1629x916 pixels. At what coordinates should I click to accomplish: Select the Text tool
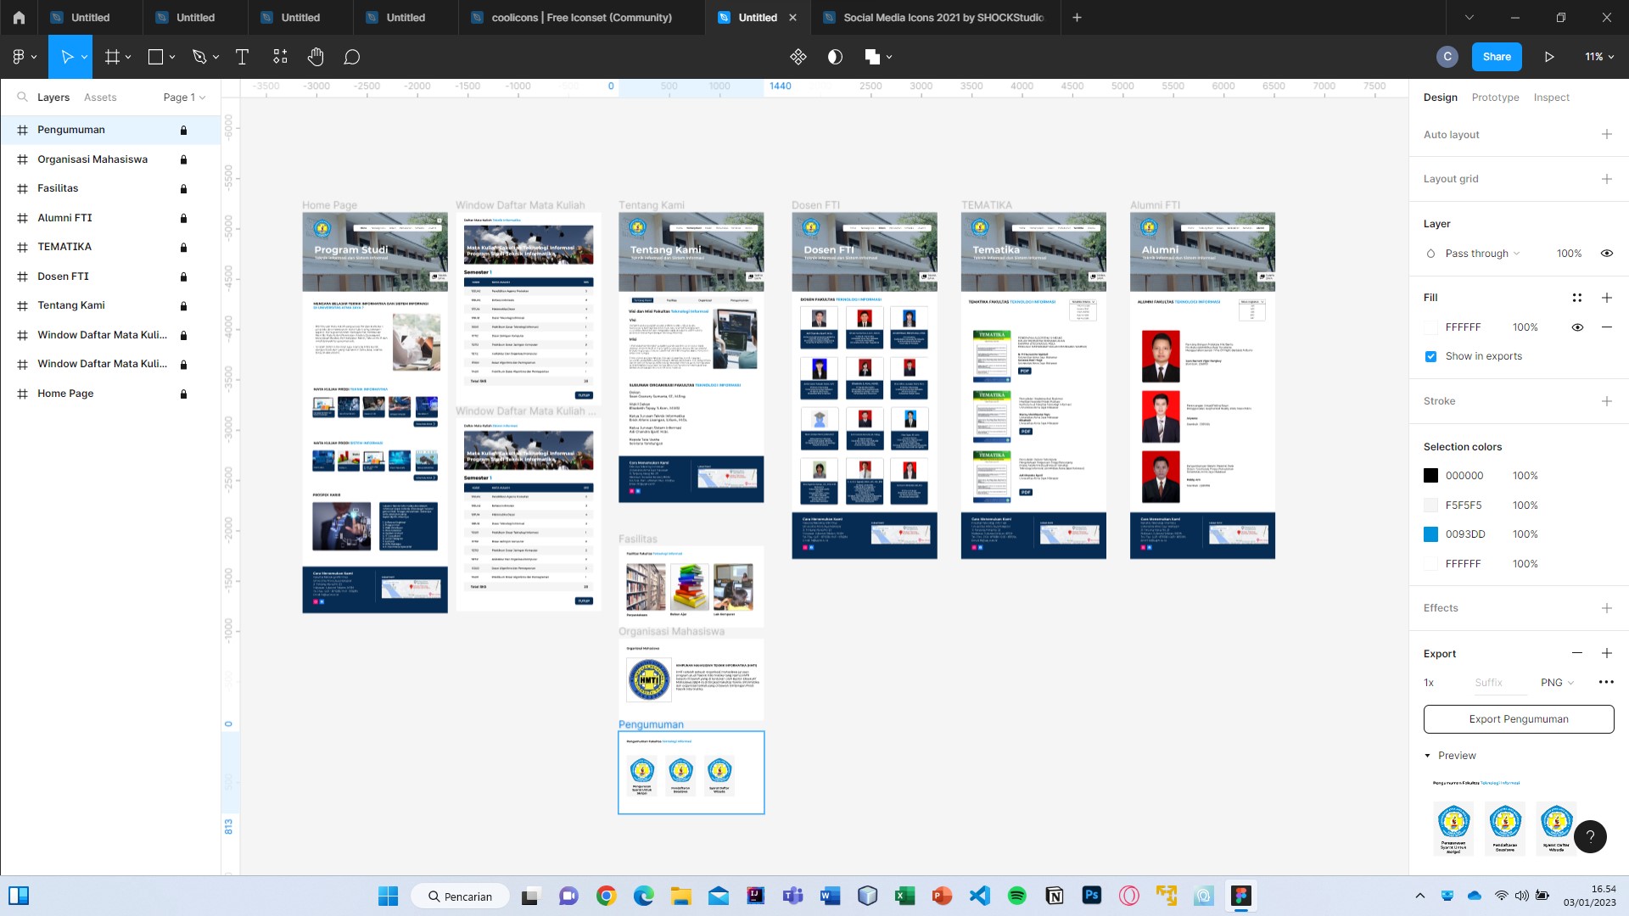[x=242, y=57]
